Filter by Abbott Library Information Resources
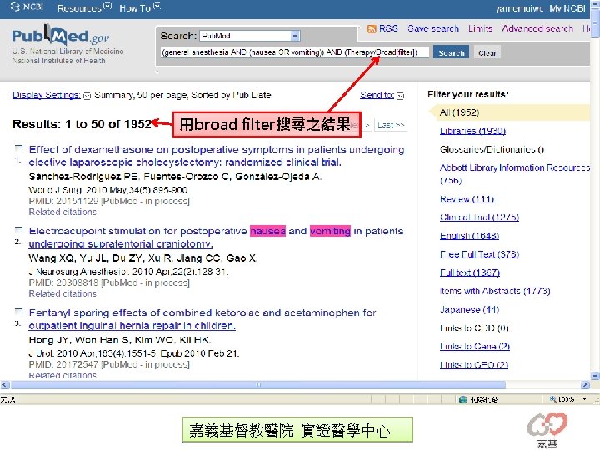 [515, 173]
